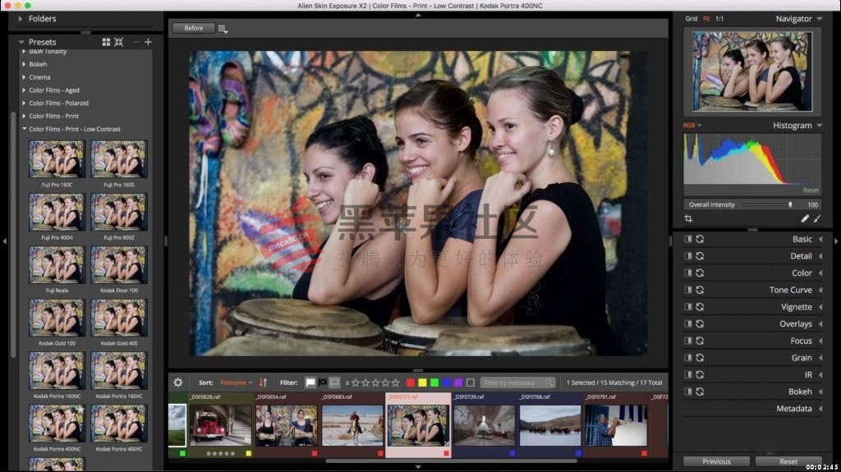Reset the Tone Curve panel settings
Viewport: 841px width, 472px height.
700,290
